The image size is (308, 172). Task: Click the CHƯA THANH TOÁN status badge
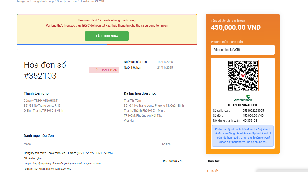click(x=104, y=70)
